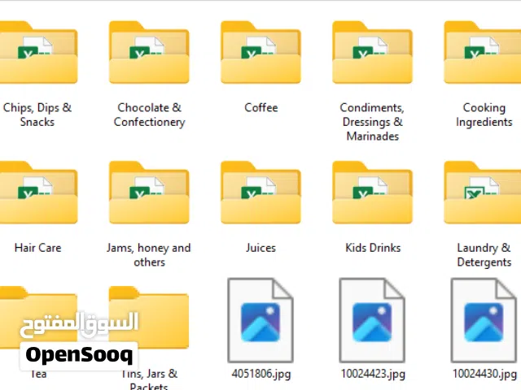
Task: Click the OpenSooq logo watermark
Action: click(79, 354)
